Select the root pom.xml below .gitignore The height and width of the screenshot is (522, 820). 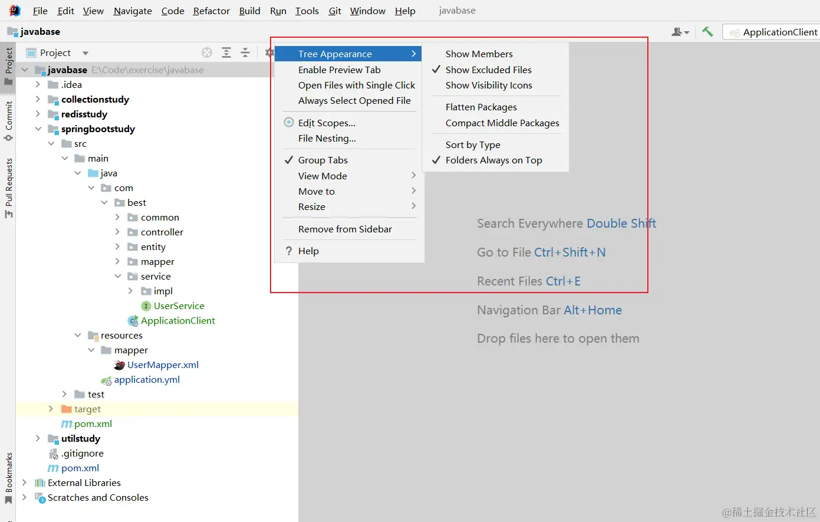point(74,468)
